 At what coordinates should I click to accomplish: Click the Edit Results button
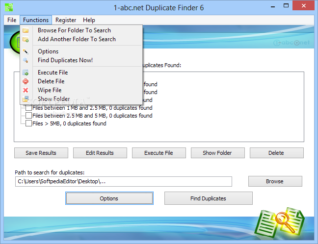(x=100, y=153)
